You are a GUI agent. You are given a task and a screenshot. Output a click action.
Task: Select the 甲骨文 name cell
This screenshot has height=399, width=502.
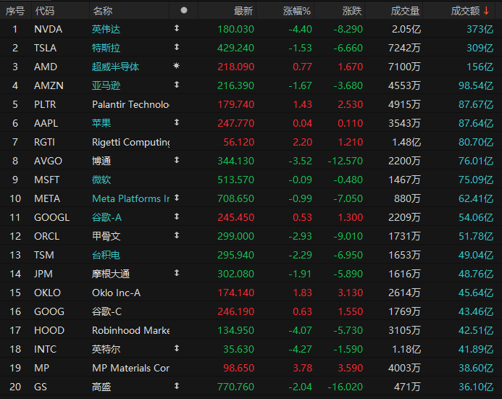click(x=106, y=237)
